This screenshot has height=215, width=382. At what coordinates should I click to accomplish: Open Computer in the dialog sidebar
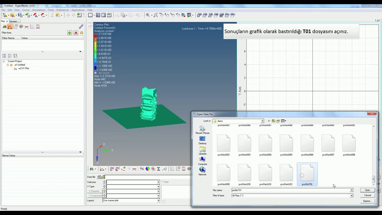pyautogui.click(x=202, y=161)
